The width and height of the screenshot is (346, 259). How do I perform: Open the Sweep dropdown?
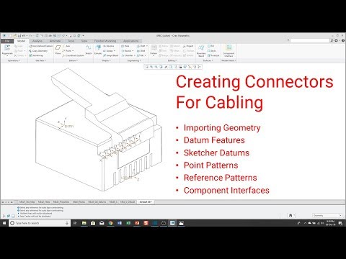[x=115, y=51]
